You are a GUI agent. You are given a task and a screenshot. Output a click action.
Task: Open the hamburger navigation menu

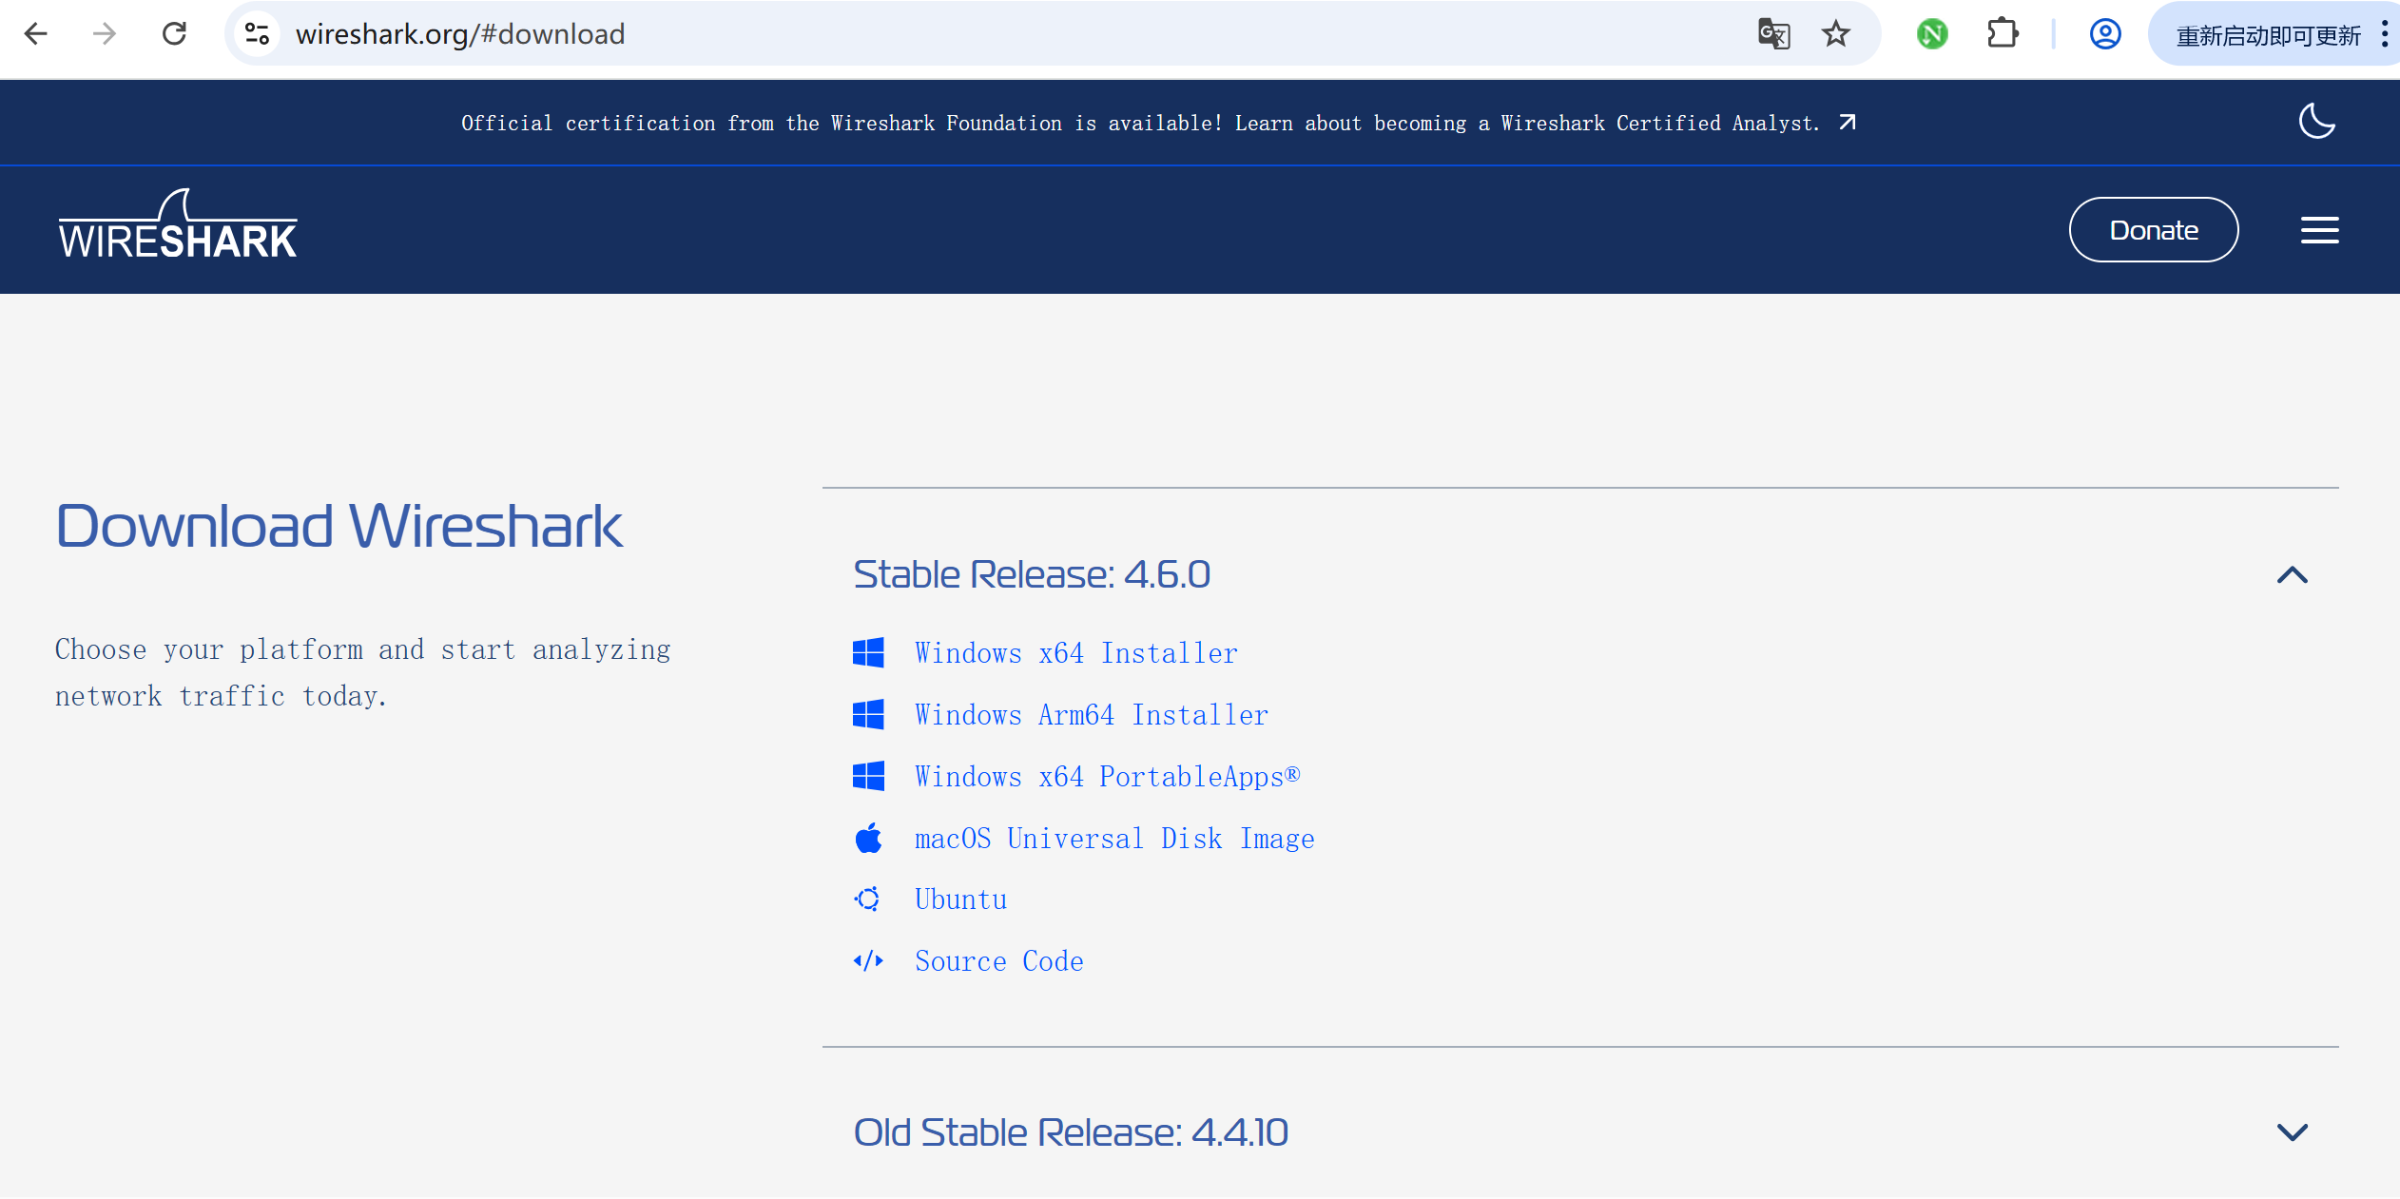(x=2320, y=230)
